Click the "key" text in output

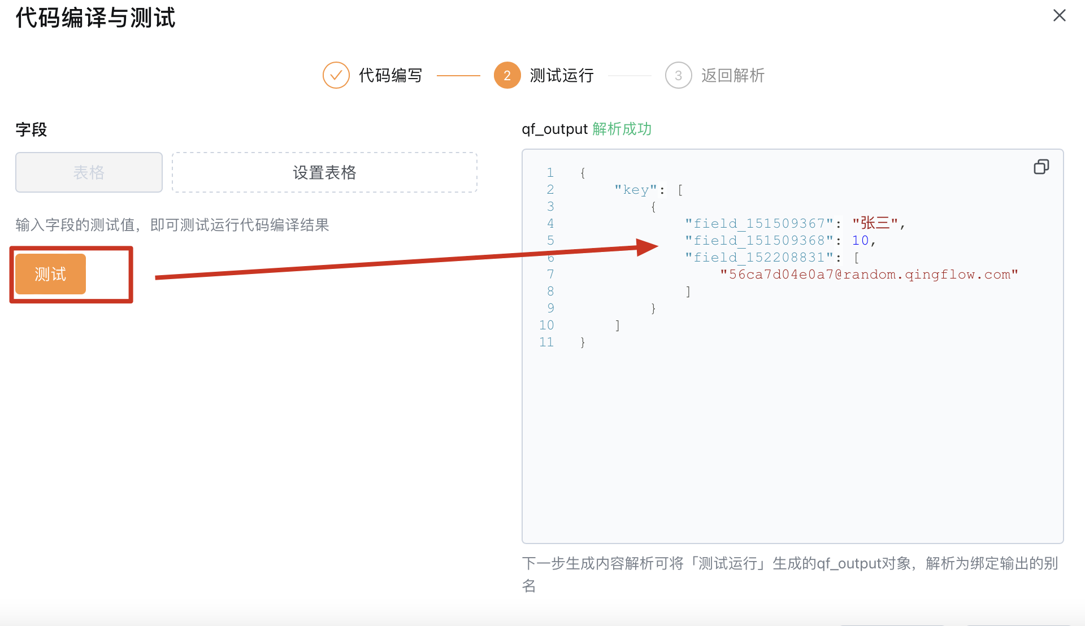point(636,190)
